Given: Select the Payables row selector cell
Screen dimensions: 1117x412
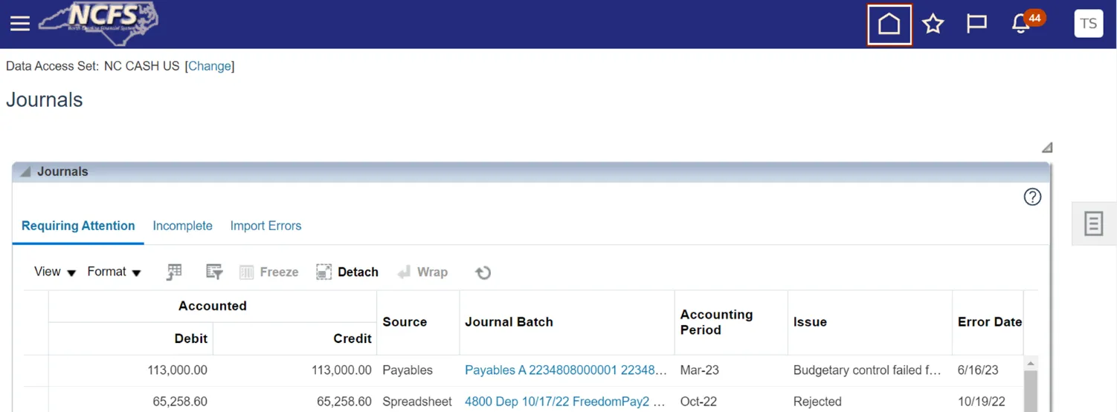Looking at the screenshot, I should (36, 370).
